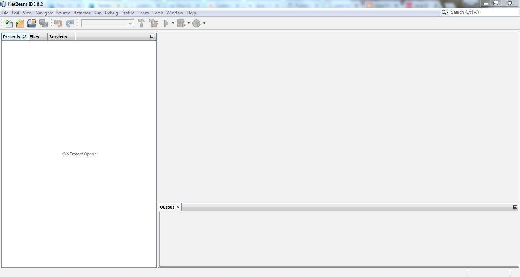Close the Projects tab with its x
Image resolution: width=520 pixels, height=277 pixels.
pos(24,37)
